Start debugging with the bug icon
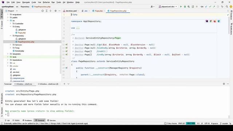This screenshot has height=131, width=233. coord(185,7)
